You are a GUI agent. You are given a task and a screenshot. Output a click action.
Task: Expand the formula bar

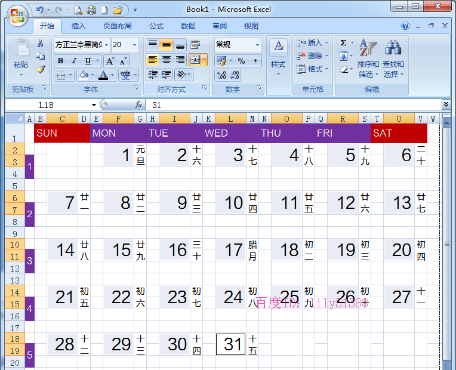446,104
